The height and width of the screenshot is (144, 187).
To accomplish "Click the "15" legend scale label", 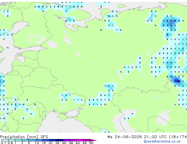I will click(x=44, y=143).
